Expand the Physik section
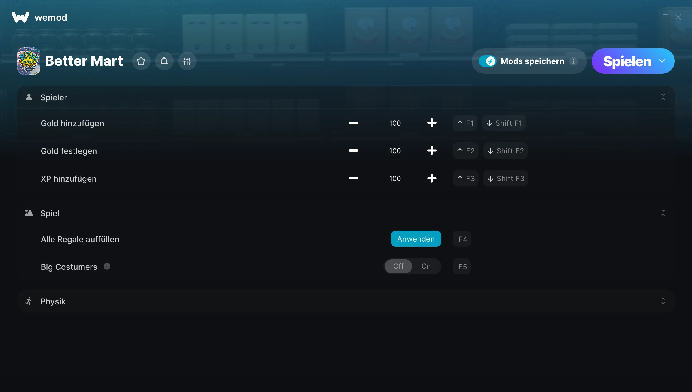The image size is (692, 392). 663,301
